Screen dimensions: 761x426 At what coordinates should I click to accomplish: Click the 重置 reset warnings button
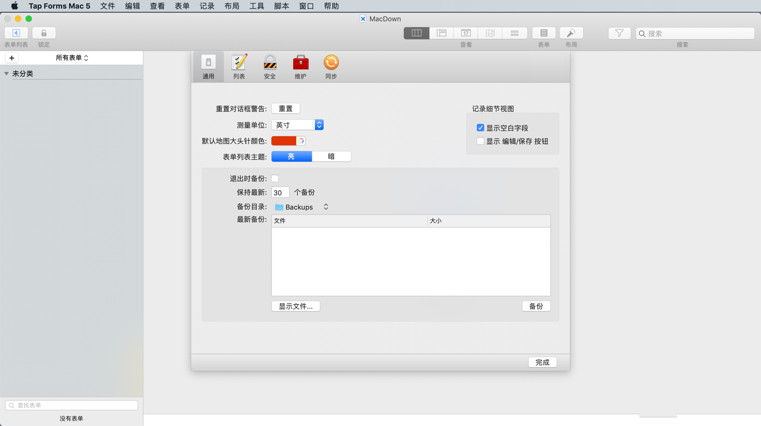pos(286,108)
